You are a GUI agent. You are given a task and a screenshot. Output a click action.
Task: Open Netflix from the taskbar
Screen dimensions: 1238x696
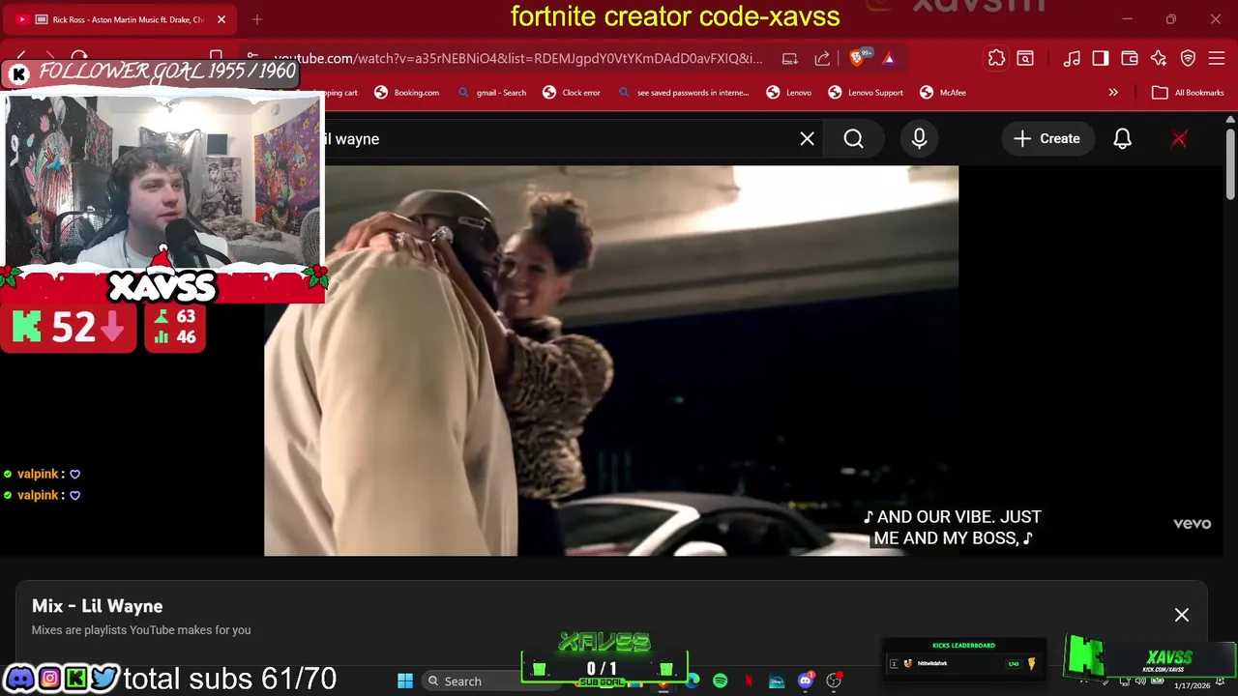click(749, 681)
